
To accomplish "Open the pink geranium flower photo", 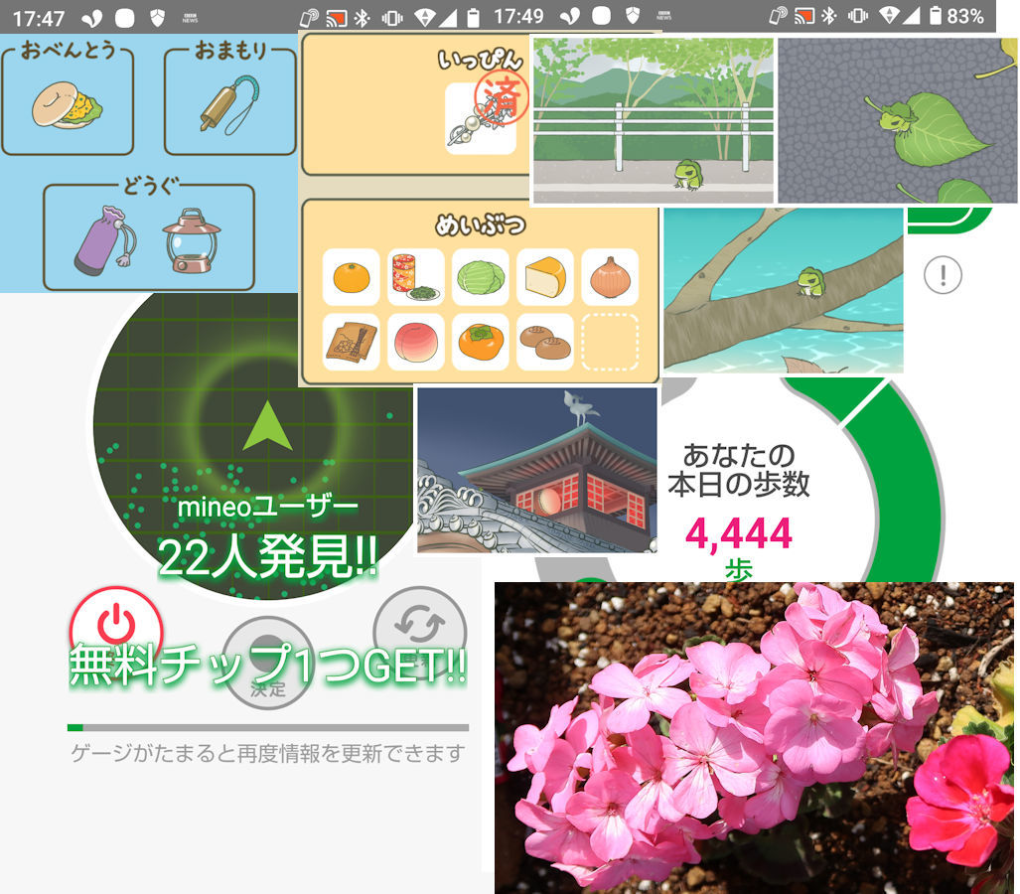I will coord(755,739).
